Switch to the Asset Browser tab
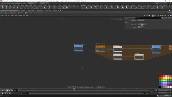Screen dimensions: 172x97 pyautogui.click(x=40, y=11)
